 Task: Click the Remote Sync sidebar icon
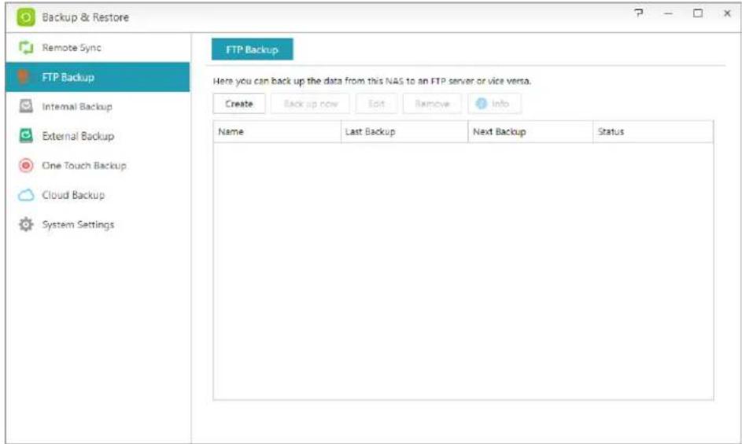[26, 47]
